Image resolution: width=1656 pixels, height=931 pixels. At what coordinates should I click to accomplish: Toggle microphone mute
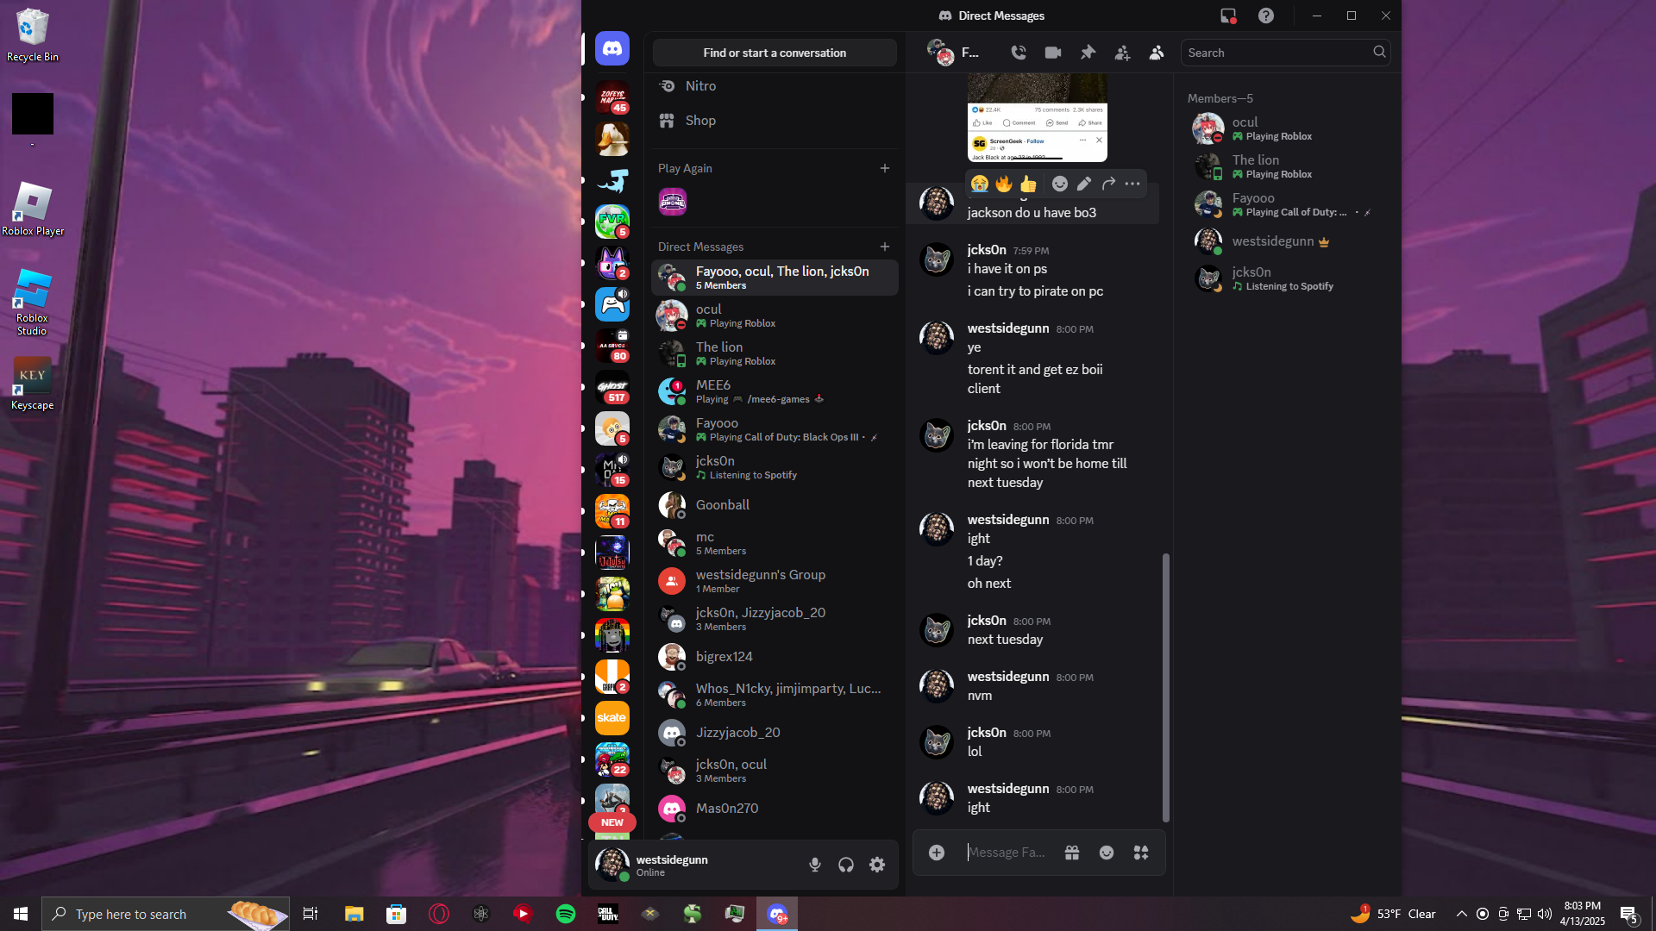coord(815,865)
